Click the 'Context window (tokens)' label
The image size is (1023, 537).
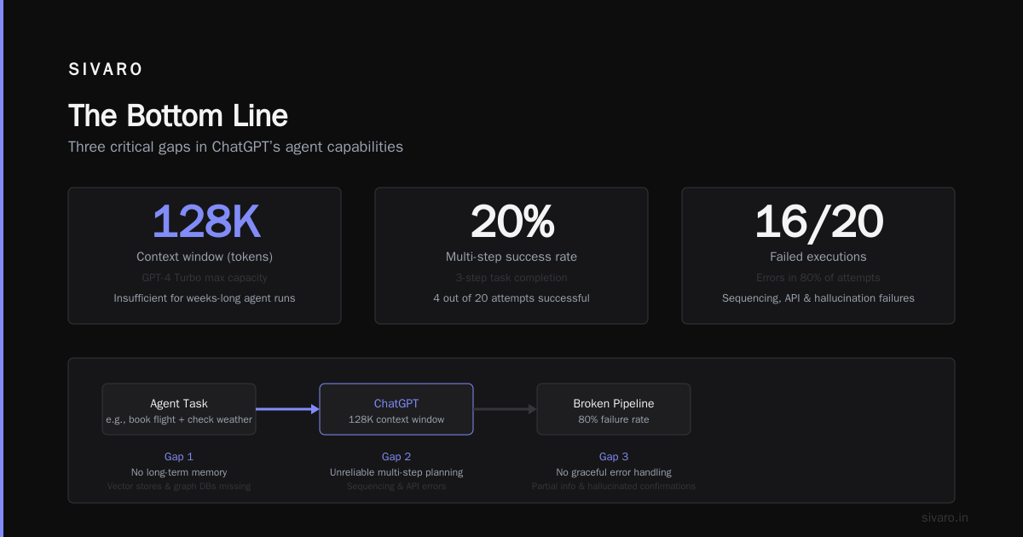tap(205, 257)
